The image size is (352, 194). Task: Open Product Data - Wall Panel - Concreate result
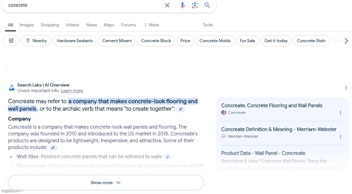coord(263,153)
